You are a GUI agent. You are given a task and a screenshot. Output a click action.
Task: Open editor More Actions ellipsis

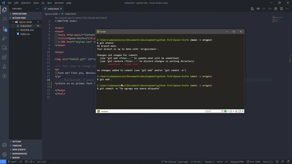287,9
